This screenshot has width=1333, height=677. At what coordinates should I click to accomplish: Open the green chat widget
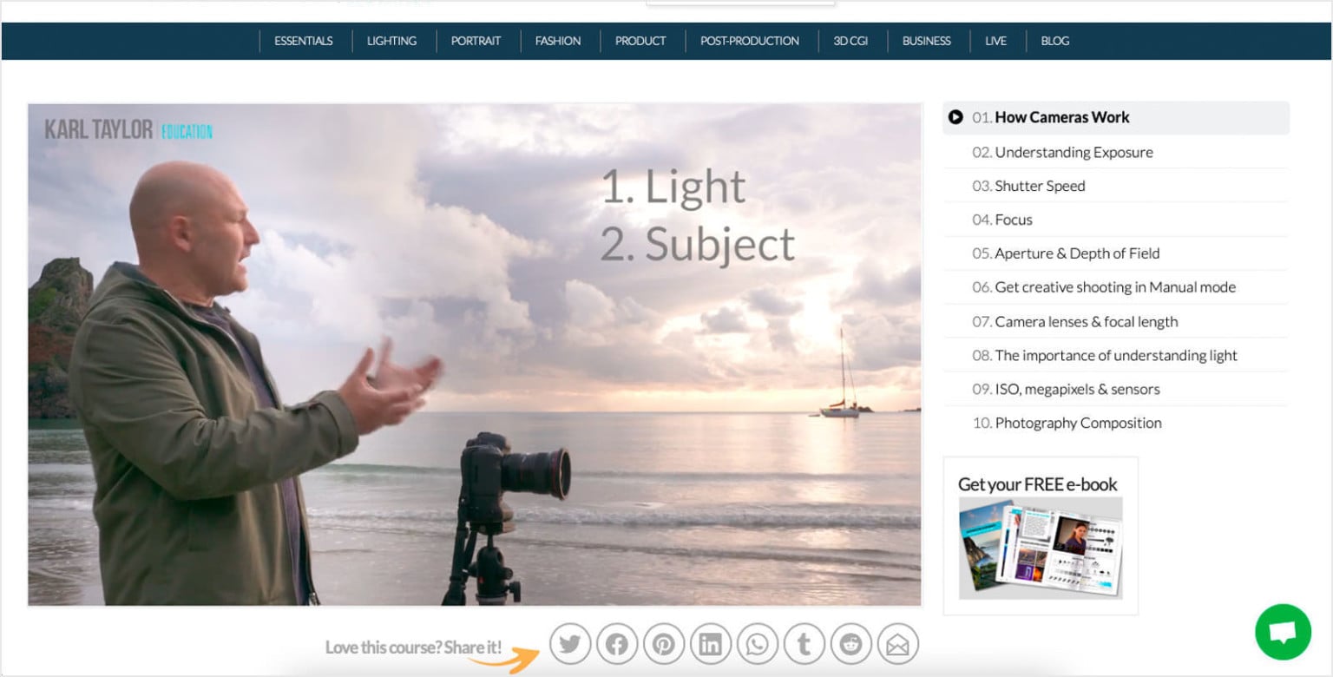1283,632
